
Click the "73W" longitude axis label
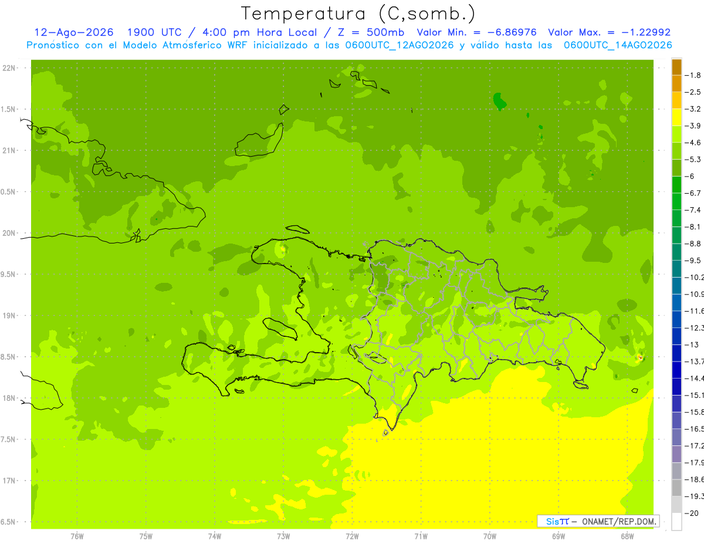pyautogui.click(x=283, y=536)
